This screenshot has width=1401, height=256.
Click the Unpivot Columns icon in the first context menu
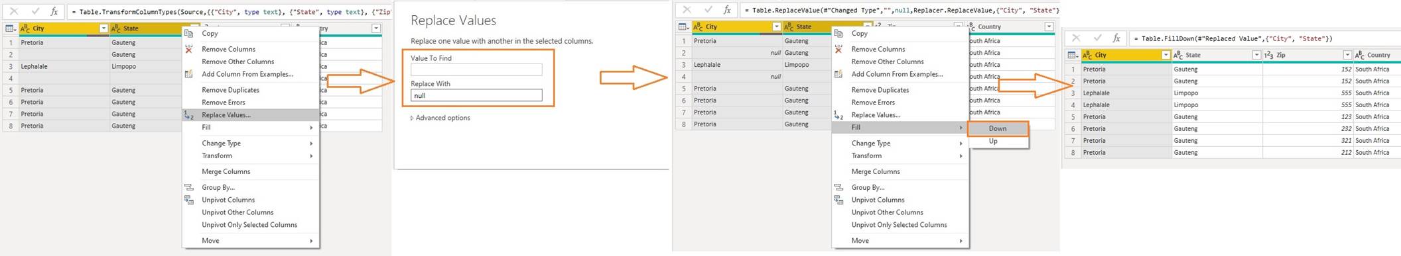pyautogui.click(x=189, y=200)
